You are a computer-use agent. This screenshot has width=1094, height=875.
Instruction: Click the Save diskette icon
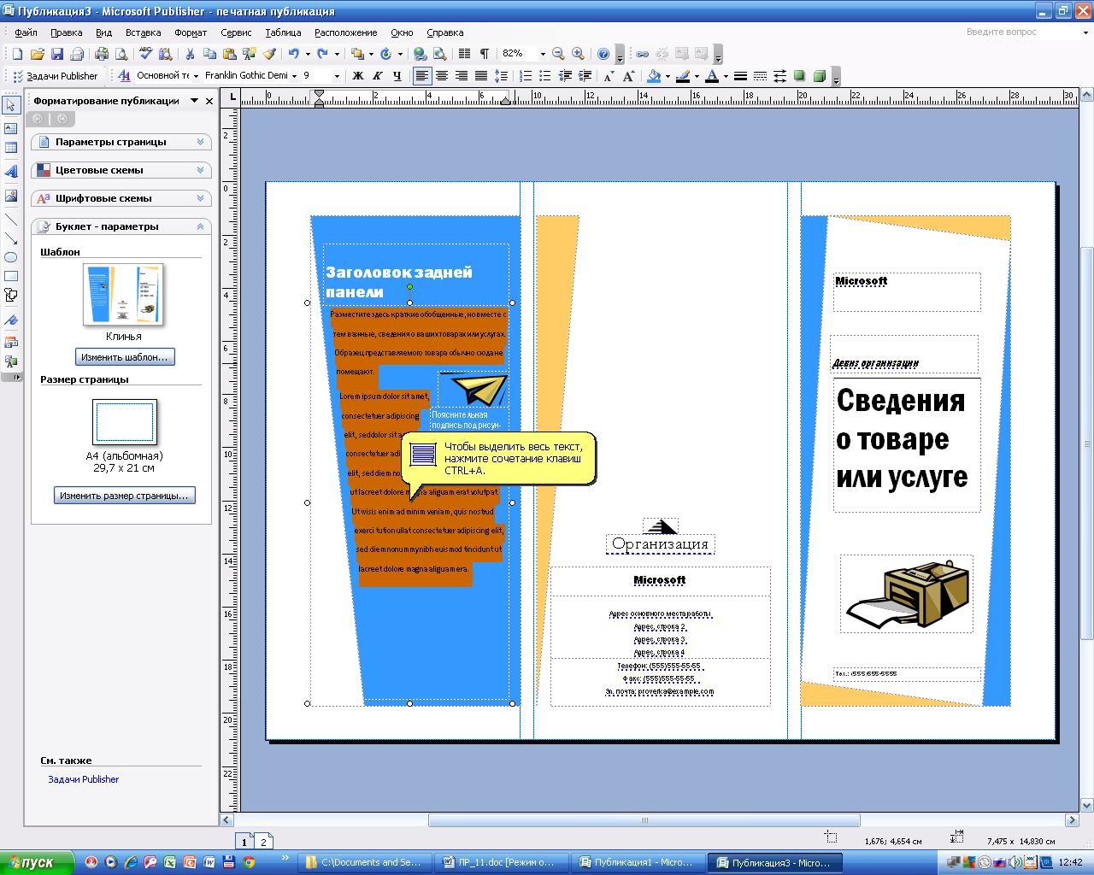(57, 54)
